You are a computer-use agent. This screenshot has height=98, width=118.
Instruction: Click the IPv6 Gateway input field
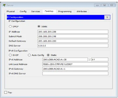tap(75, 69)
